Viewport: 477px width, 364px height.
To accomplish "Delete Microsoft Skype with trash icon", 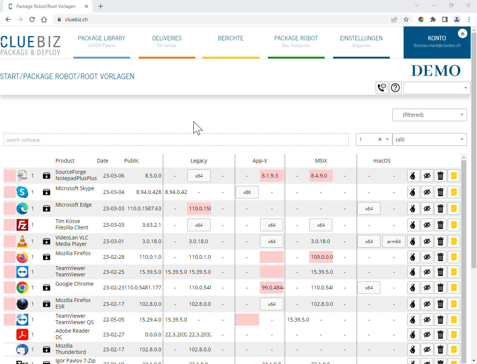I will [x=440, y=192].
